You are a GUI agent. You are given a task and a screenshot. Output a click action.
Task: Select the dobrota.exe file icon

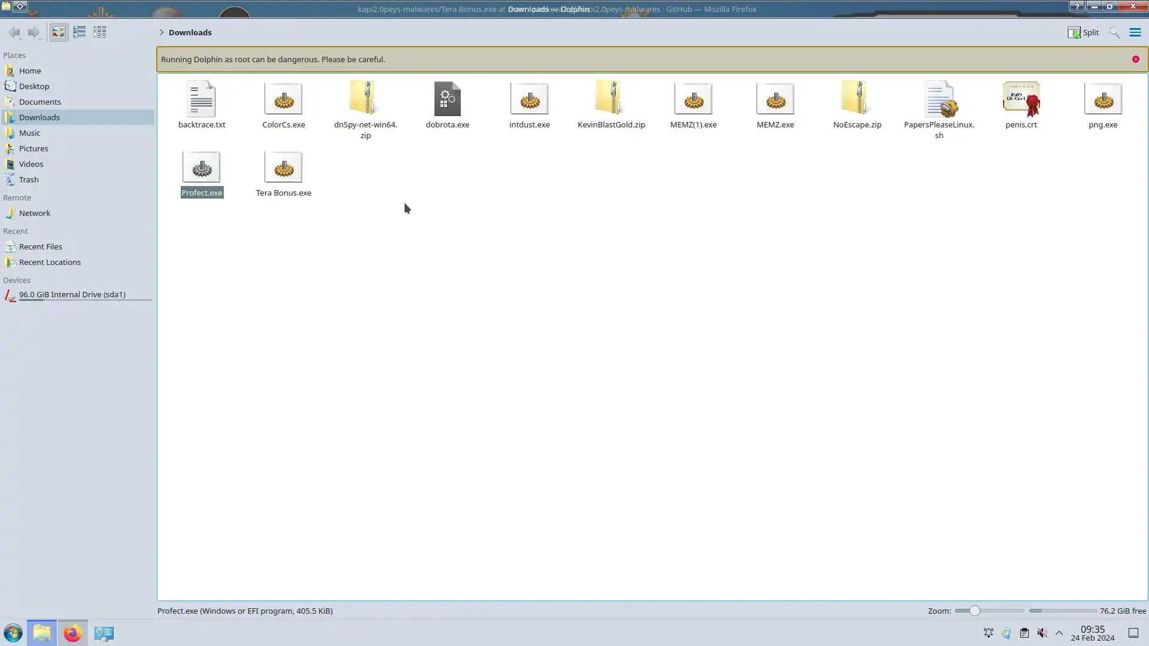447,99
